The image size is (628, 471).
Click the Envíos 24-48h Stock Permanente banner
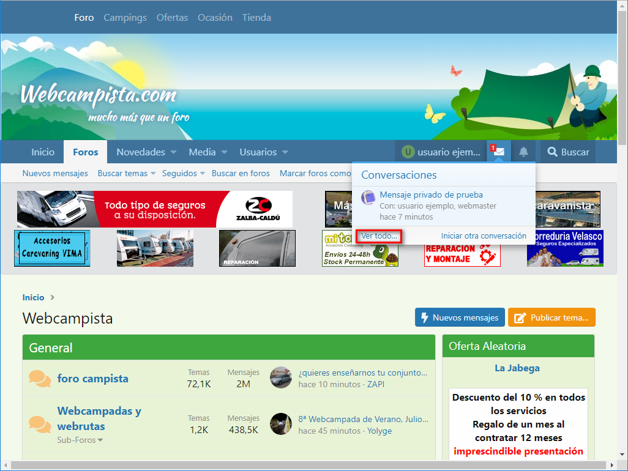[360, 254]
